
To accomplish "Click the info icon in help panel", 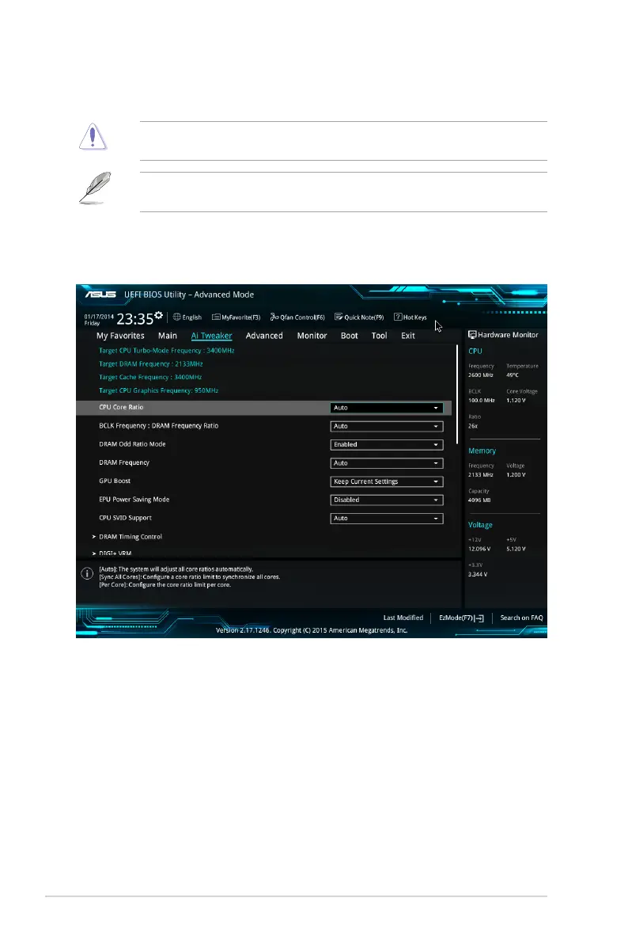I will 87,573.
